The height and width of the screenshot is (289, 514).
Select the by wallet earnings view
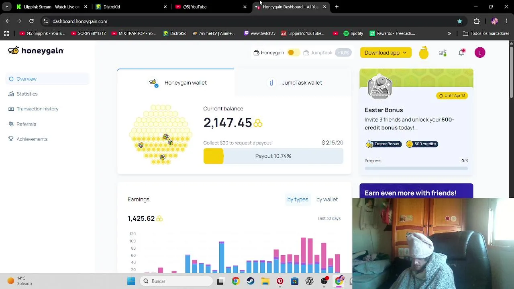pyautogui.click(x=327, y=199)
